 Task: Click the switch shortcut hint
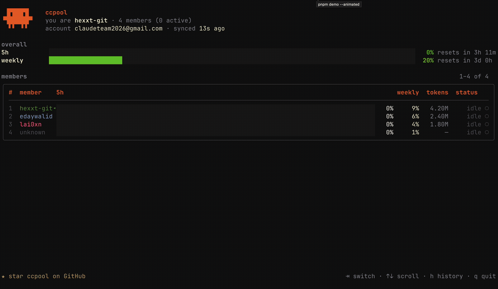[x=360, y=276]
